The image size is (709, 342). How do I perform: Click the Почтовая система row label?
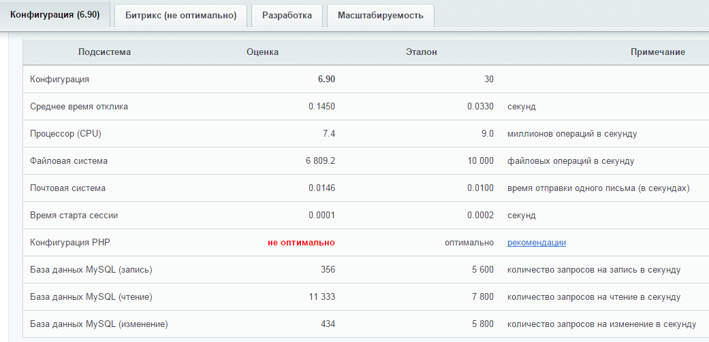[x=67, y=188]
